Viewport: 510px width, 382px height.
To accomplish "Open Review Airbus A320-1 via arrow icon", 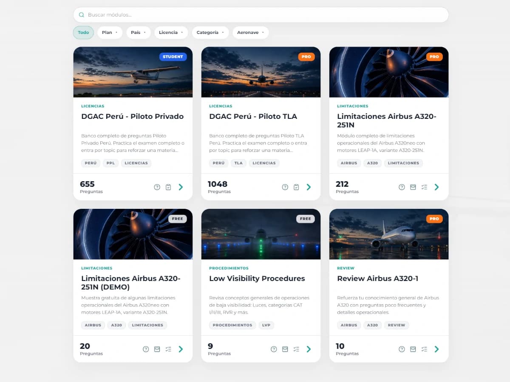I will tap(436, 349).
